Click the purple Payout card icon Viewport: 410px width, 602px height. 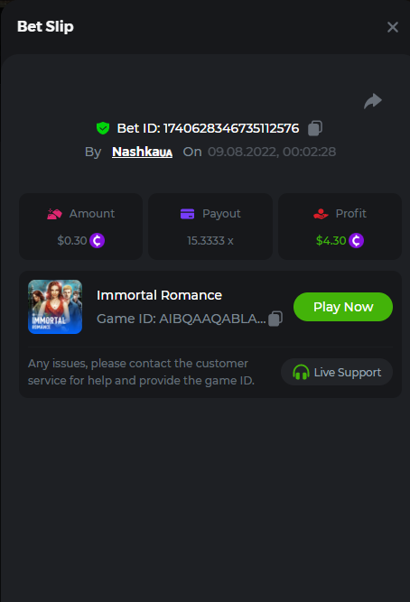188,214
